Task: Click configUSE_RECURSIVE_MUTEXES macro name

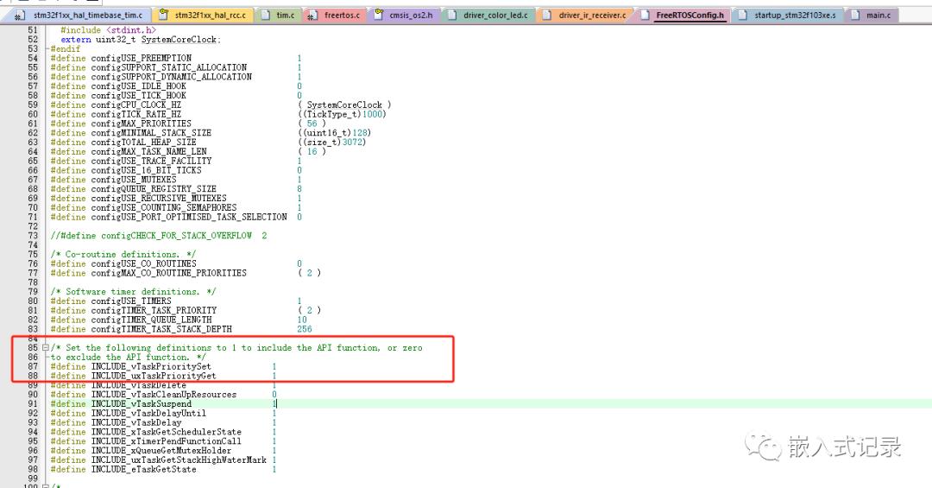Action: pos(159,198)
